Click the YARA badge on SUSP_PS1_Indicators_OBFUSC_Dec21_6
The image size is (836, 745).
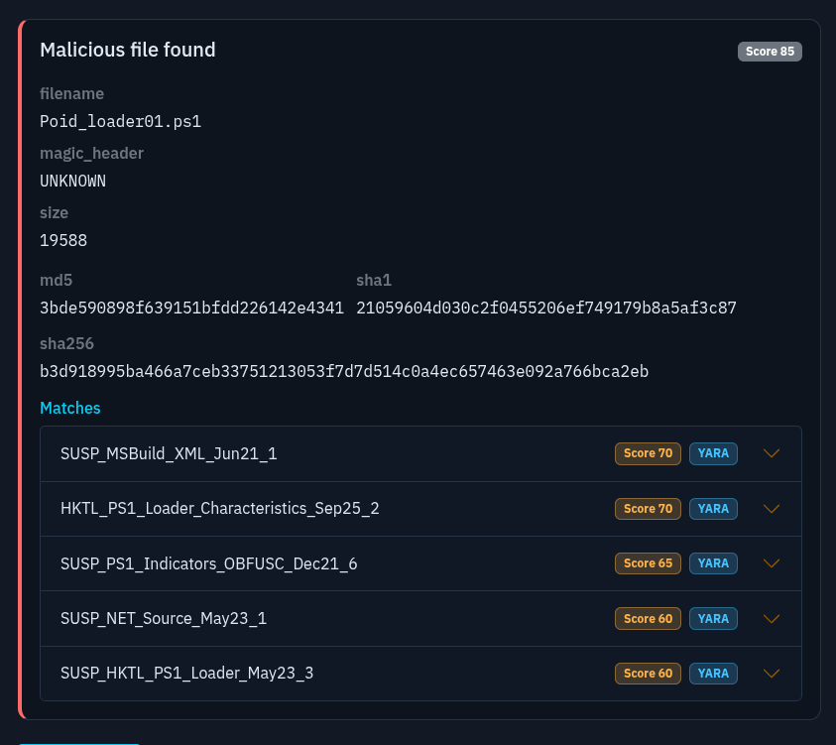(x=713, y=562)
